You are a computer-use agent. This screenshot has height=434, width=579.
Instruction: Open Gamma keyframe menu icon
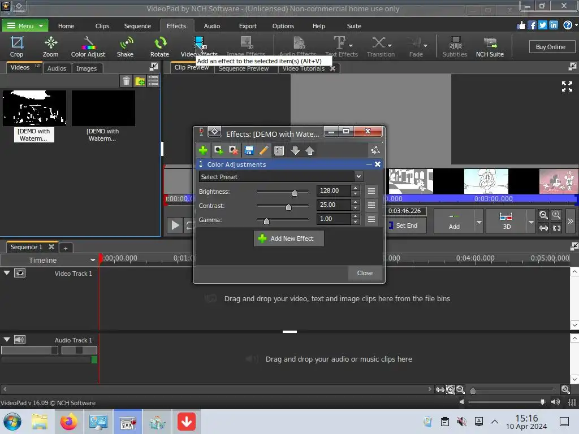coord(371,219)
